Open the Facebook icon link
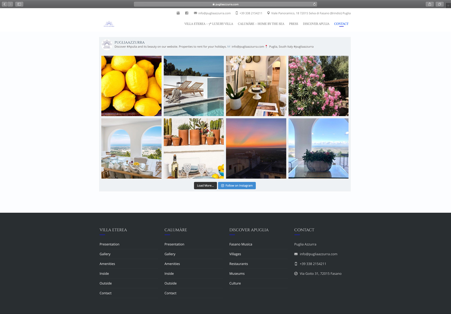The height and width of the screenshot is (314, 451). click(187, 13)
